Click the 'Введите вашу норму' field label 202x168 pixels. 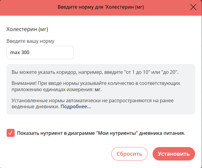(x=30, y=41)
